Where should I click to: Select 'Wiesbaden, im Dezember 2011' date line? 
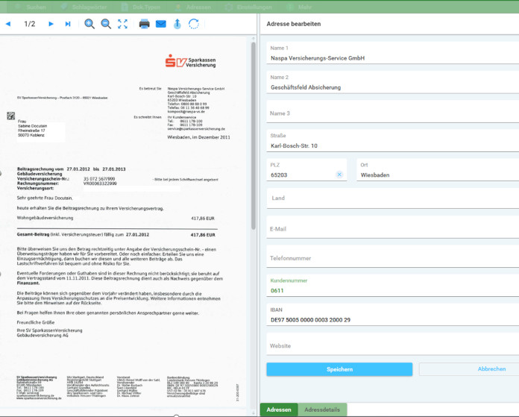[x=198, y=137]
